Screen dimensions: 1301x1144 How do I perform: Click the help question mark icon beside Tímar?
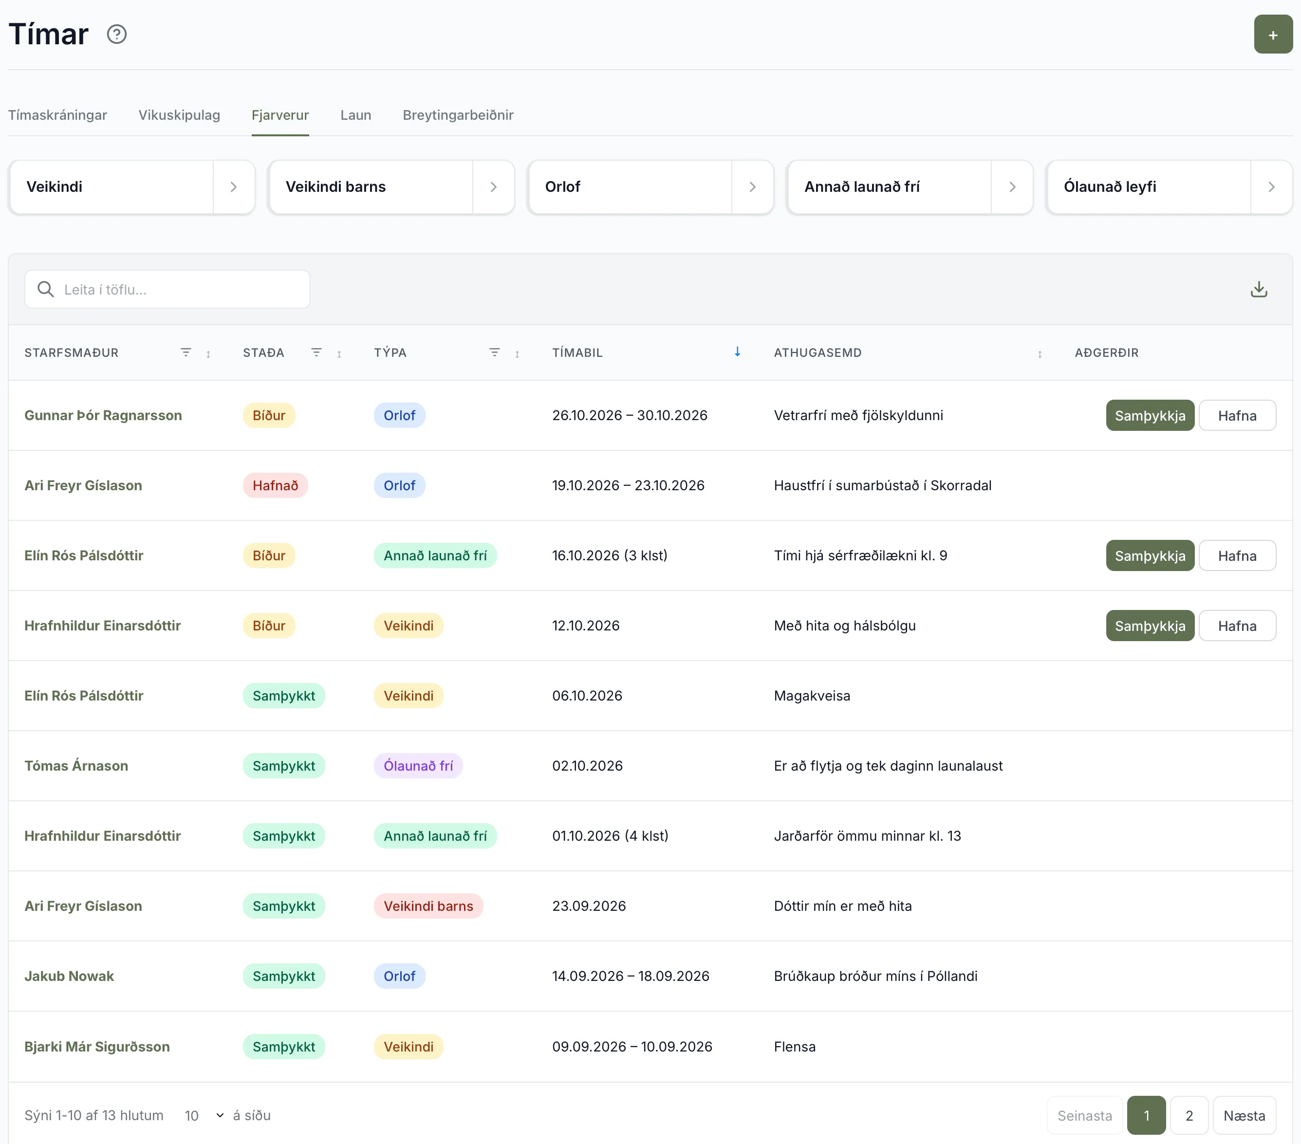[x=116, y=34]
